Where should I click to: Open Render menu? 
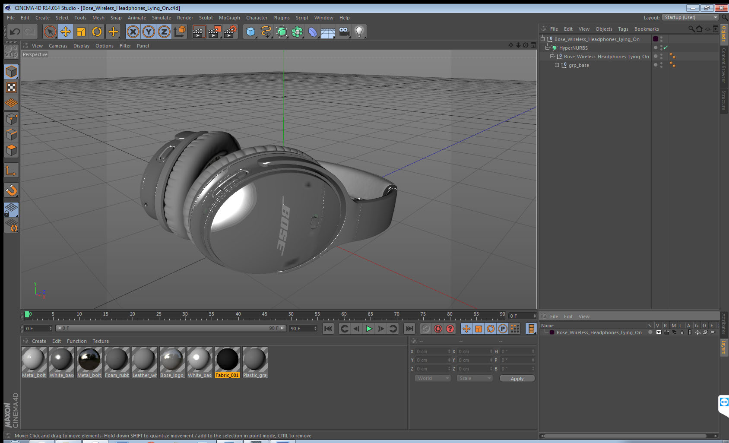pos(185,18)
